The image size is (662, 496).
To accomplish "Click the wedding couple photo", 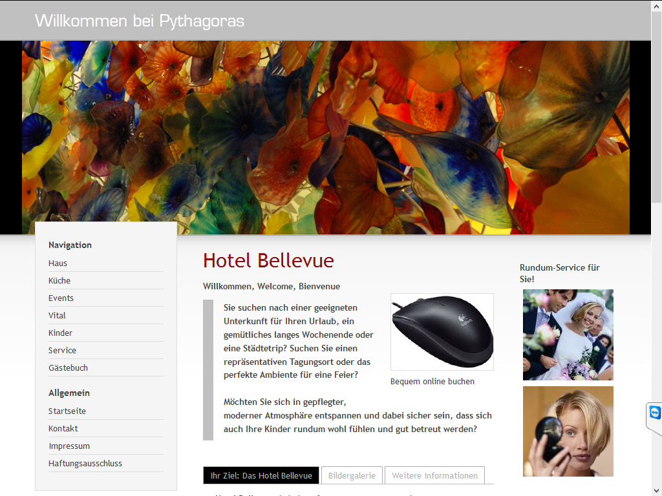I will (x=568, y=335).
